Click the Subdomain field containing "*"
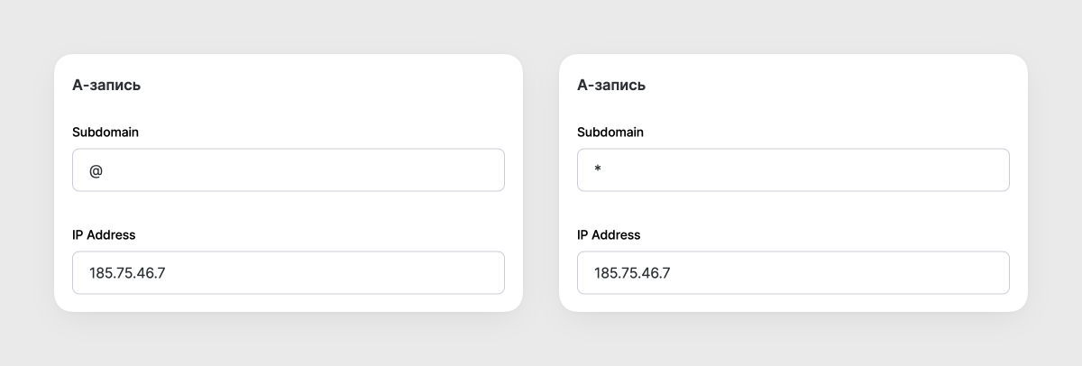 pyautogui.click(x=793, y=170)
